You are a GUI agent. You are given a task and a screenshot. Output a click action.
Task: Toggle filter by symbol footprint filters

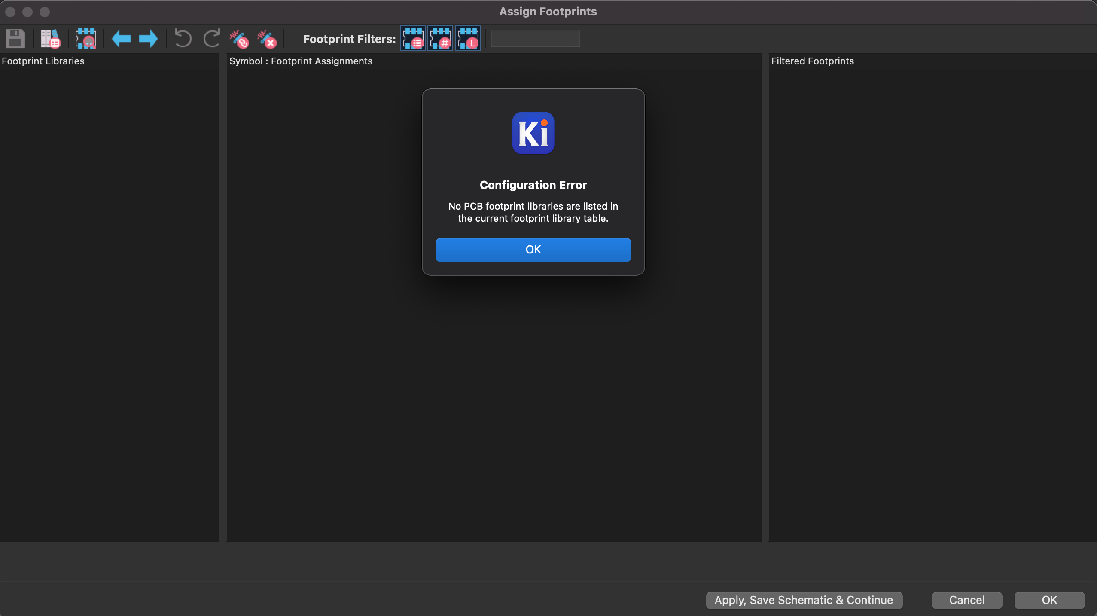pyautogui.click(x=413, y=39)
